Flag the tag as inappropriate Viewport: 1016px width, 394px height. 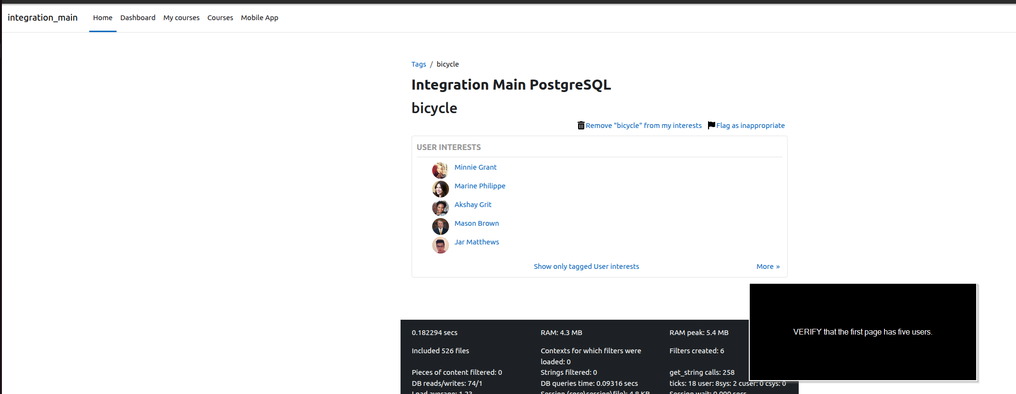pos(751,126)
